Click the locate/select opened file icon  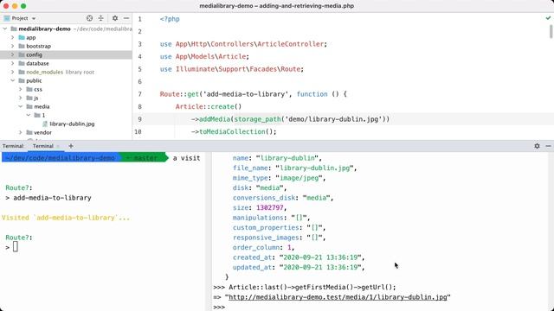click(x=89, y=18)
